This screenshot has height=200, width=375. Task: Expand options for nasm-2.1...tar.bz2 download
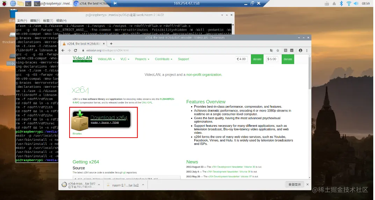[x=143, y=185]
